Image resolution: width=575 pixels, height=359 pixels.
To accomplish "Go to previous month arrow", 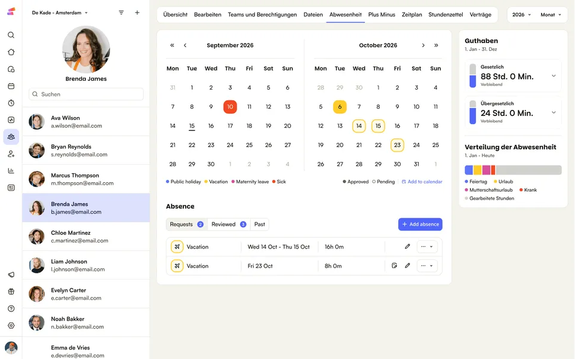I will pos(185,45).
